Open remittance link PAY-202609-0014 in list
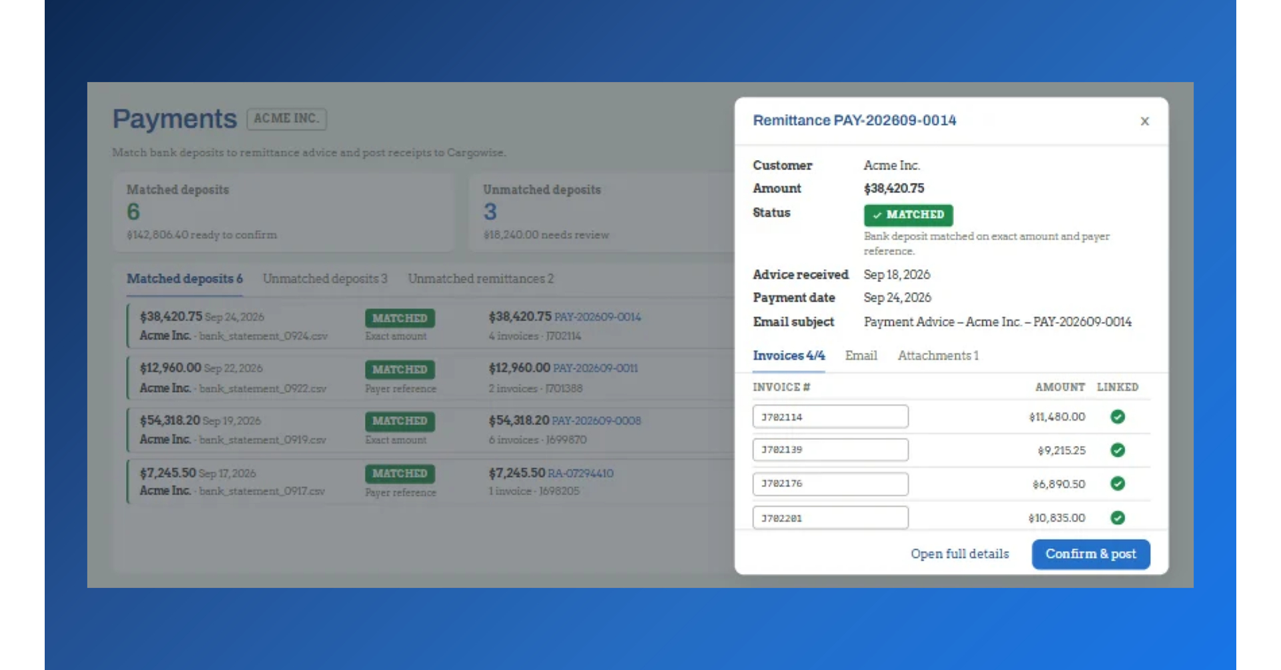This screenshot has width=1281, height=670. (598, 317)
